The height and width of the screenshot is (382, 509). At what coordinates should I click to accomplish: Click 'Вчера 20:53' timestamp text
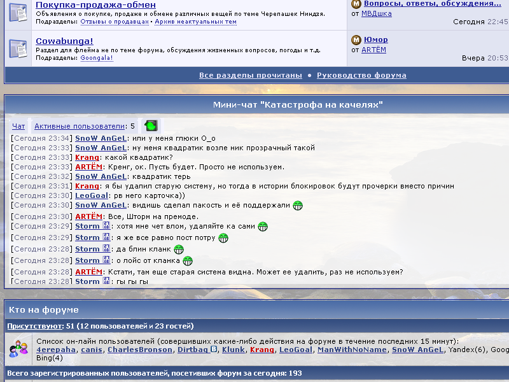pyautogui.click(x=485, y=58)
